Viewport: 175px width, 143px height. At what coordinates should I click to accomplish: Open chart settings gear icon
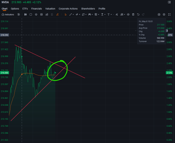(x=164, y=15)
